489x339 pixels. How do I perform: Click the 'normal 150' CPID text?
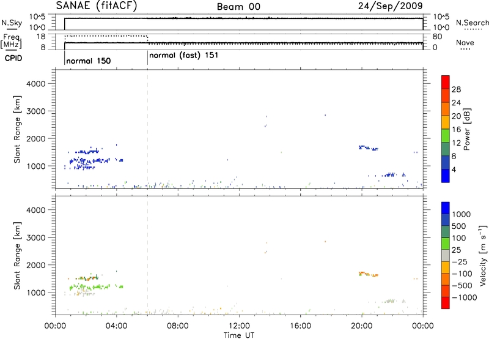(x=89, y=61)
